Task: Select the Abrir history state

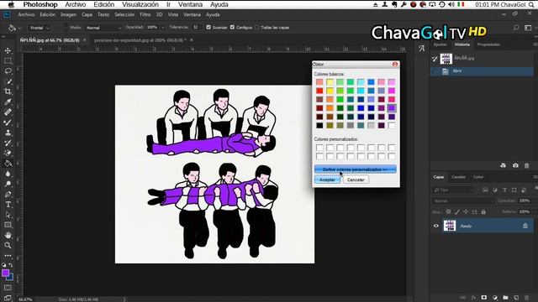Action: pyautogui.click(x=482, y=71)
